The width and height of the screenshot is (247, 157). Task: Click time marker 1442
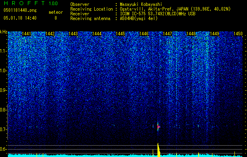pyautogui.click(x=50, y=34)
